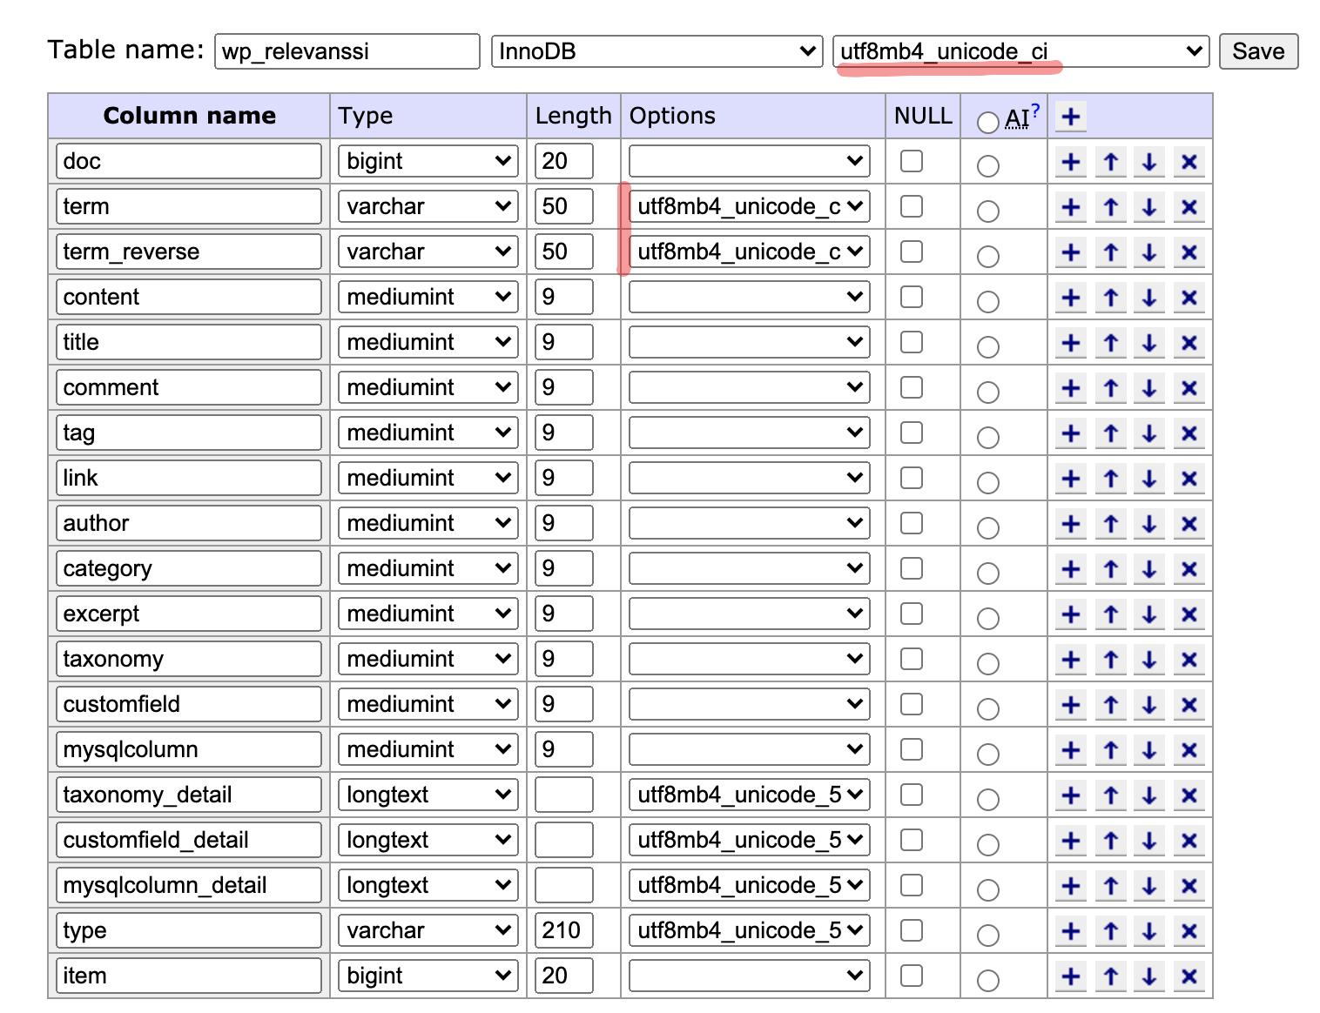Add a column after the author row
This screenshot has width=1320, height=1013.
(x=1071, y=524)
